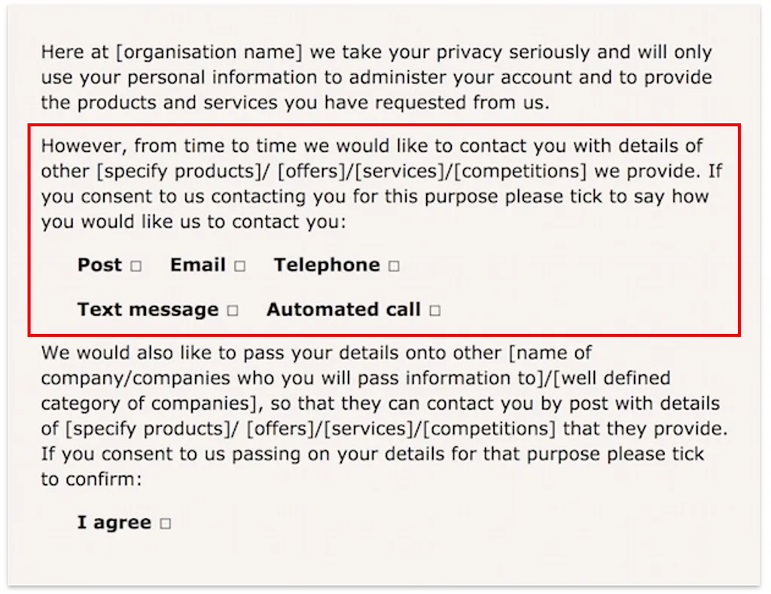Click the Text message label
Screen dimensions: 771x594
click(148, 310)
